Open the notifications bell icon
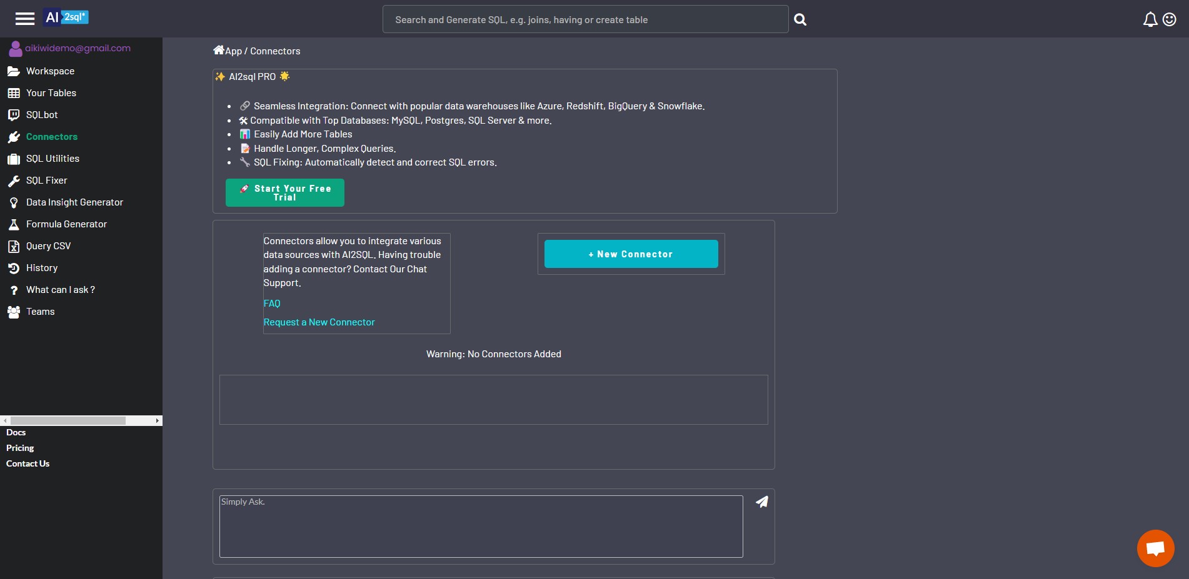Screen dimensions: 1189x579 point(1150,20)
